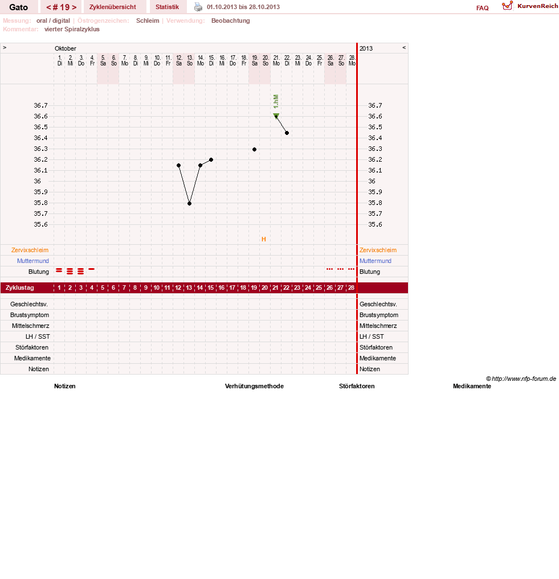
Task: Click the printer icon
Action: (x=198, y=7)
